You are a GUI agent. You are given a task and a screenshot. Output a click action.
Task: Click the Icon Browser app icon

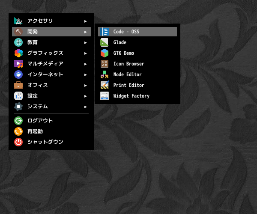click(x=105, y=64)
